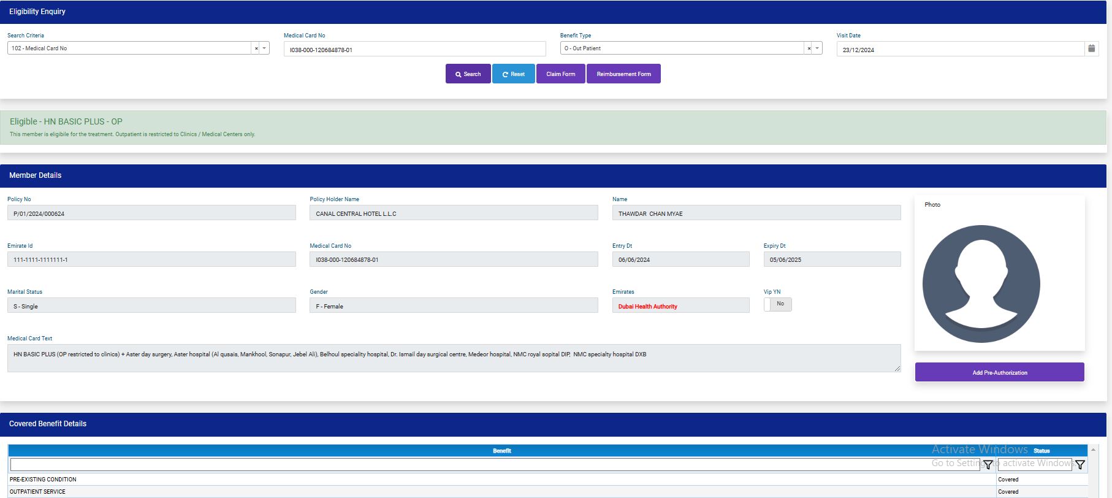1112x498 pixels.
Task: Click into the Medical Card No search field
Action: click(414, 50)
